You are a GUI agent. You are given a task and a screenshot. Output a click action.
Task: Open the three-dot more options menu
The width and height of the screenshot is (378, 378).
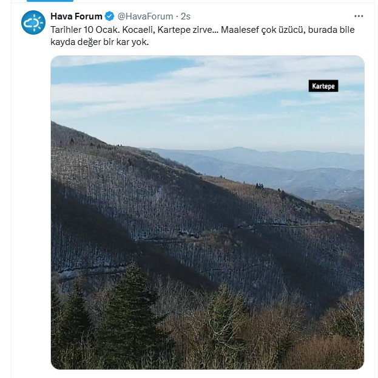[359, 16]
